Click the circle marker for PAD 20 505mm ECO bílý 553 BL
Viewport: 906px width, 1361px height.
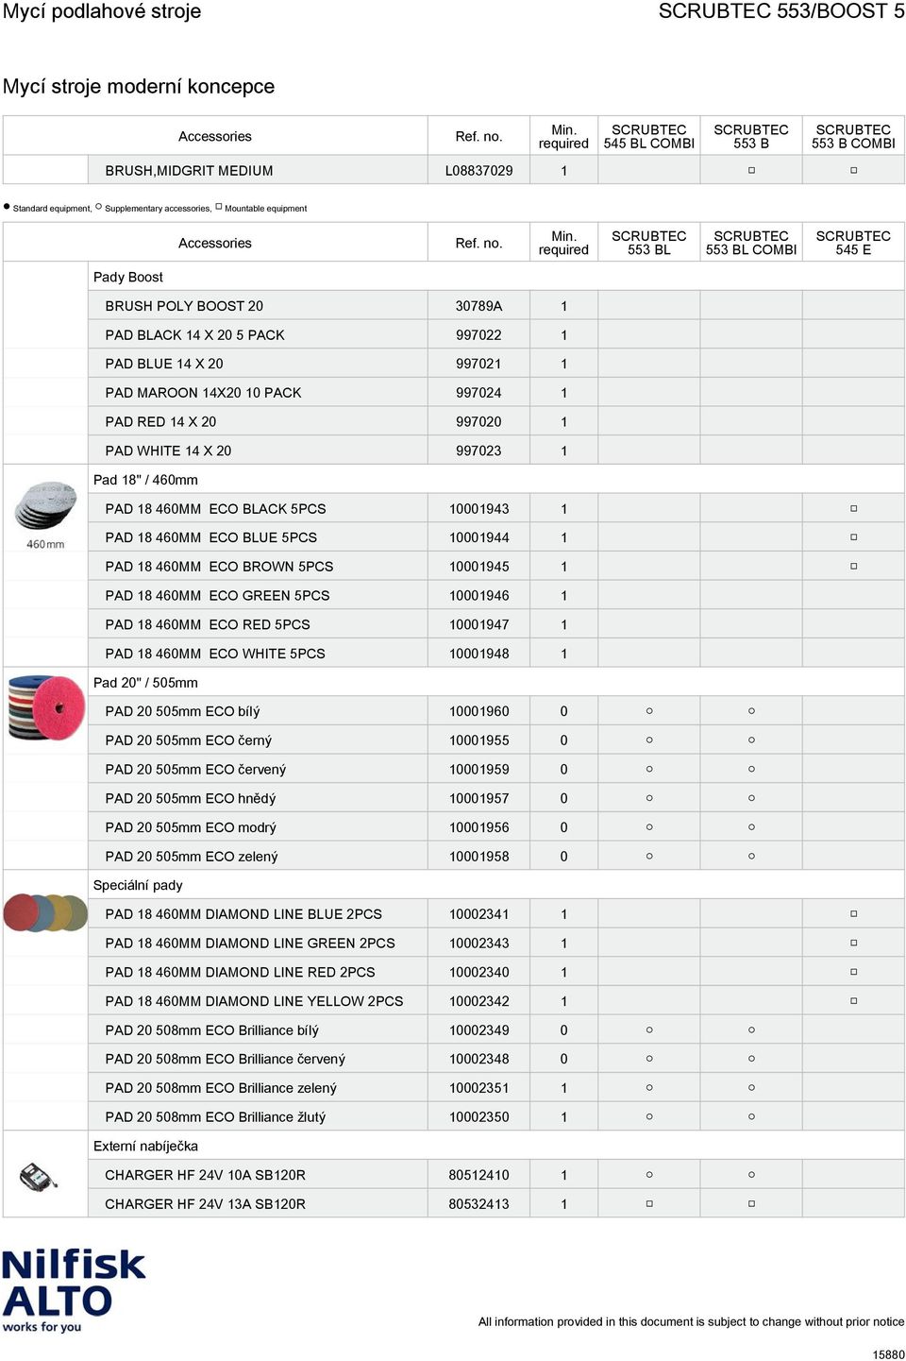point(649,711)
